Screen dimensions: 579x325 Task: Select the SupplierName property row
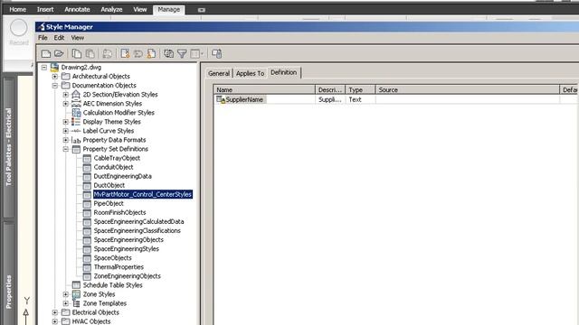[395, 99]
